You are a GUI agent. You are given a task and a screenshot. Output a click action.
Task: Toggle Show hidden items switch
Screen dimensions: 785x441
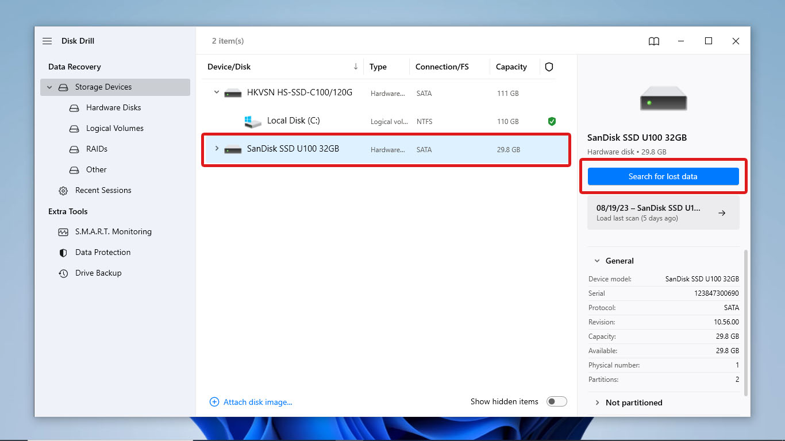click(x=557, y=401)
